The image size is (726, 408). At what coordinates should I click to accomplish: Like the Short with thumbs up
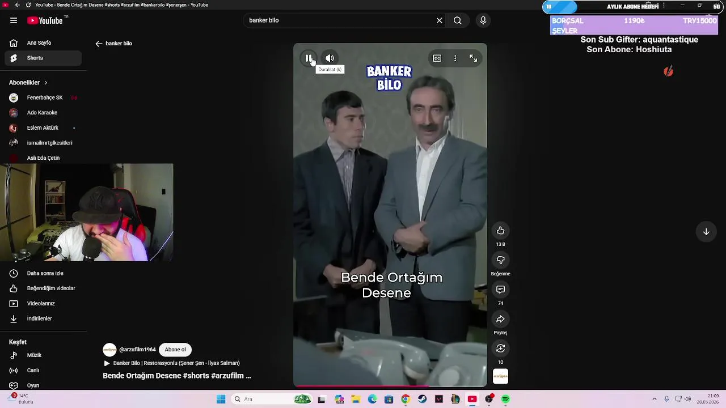[x=500, y=231]
